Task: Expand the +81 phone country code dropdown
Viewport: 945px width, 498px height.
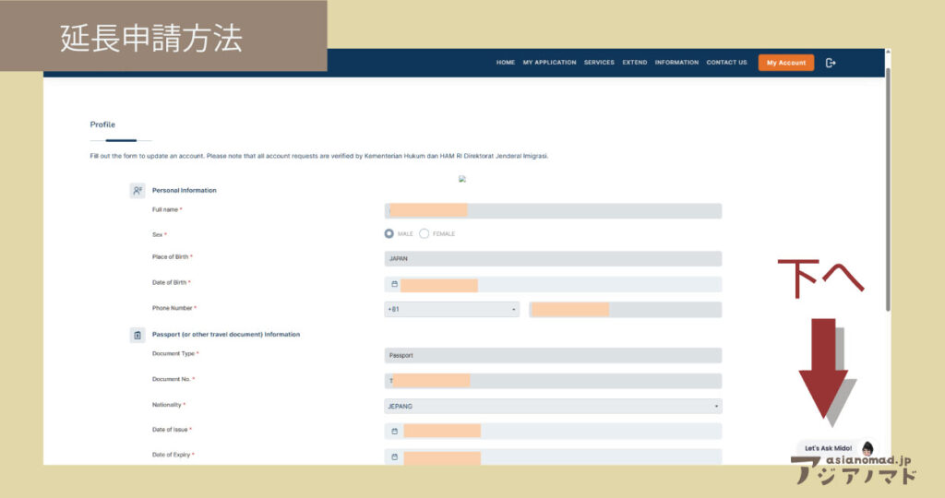Action: (x=451, y=310)
